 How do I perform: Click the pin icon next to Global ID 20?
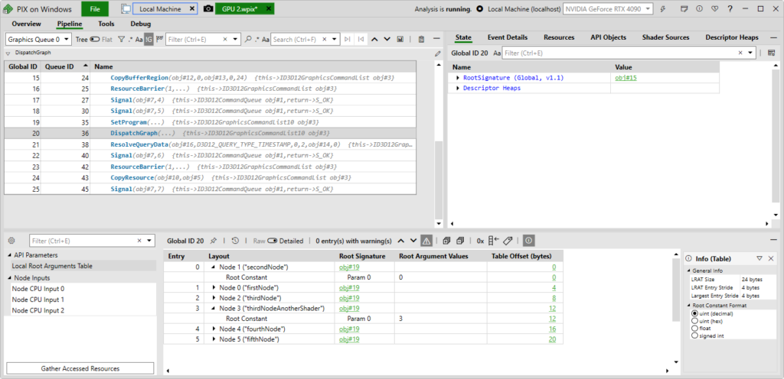(x=214, y=240)
